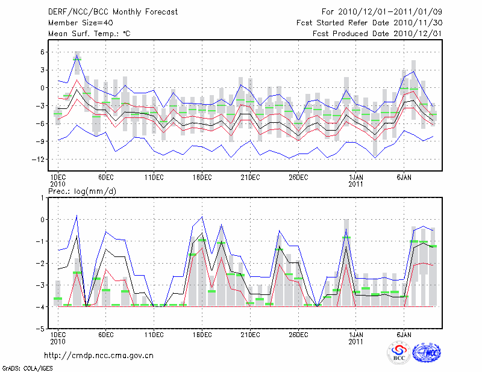Click the BCC logo
The width and height of the screenshot is (482, 372).
click(398, 353)
